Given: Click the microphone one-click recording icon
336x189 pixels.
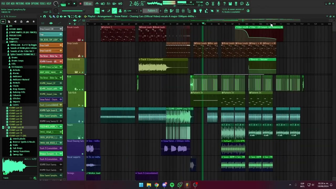Looking at the screenshot, I should tap(219, 4).
